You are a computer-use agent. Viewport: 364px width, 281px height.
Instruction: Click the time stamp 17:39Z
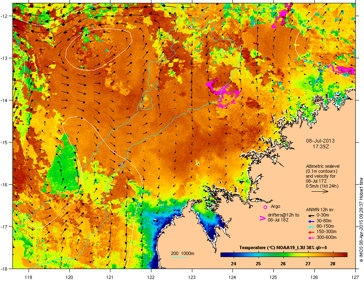(x=321, y=147)
